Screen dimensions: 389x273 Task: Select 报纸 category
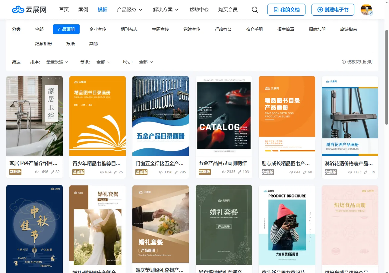(x=71, y=44)
